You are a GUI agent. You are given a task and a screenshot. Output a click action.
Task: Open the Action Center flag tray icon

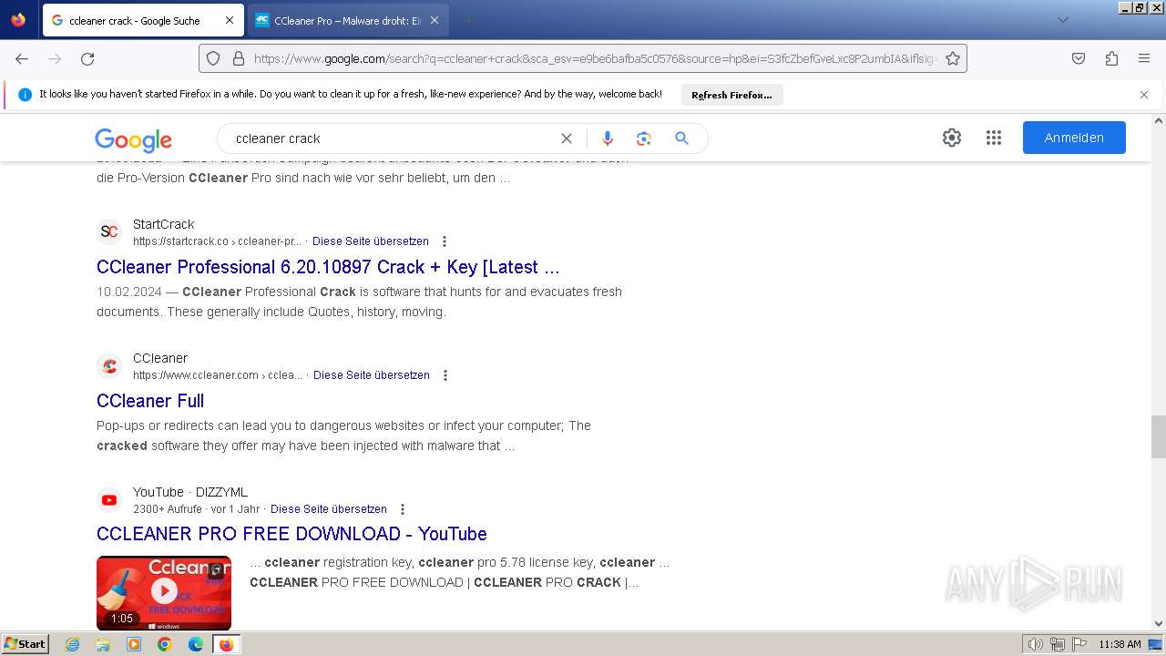(x=1079, y=644)
